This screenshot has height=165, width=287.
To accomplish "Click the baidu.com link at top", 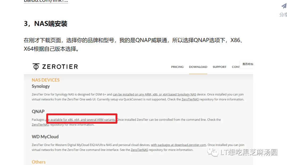I will 46,1.
